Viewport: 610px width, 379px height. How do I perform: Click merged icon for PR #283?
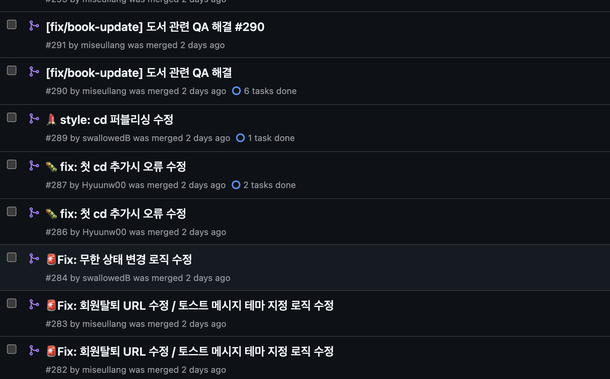click(x=34, y=304)
